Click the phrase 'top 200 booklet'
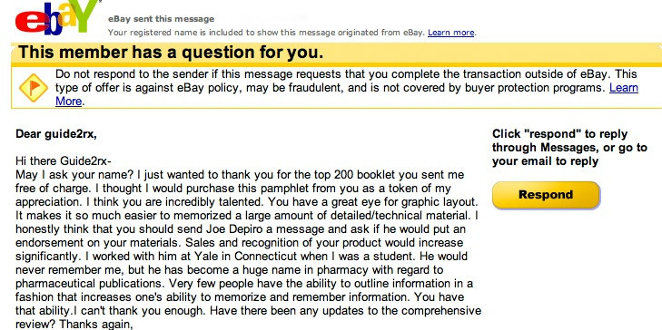 (x=374, y=175)
